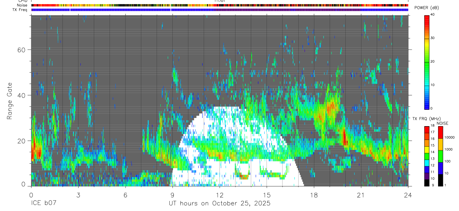Click the Range Gate axis tick label '60'
459x211 pixels.
[x=22, y=50]
